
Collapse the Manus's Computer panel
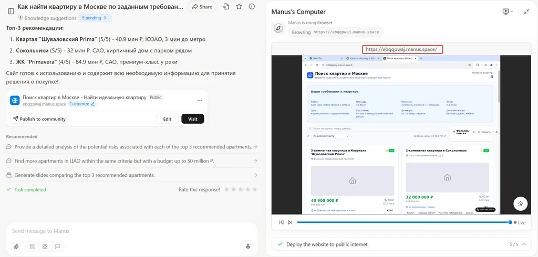pyautogui.click(x=526, y=12)
